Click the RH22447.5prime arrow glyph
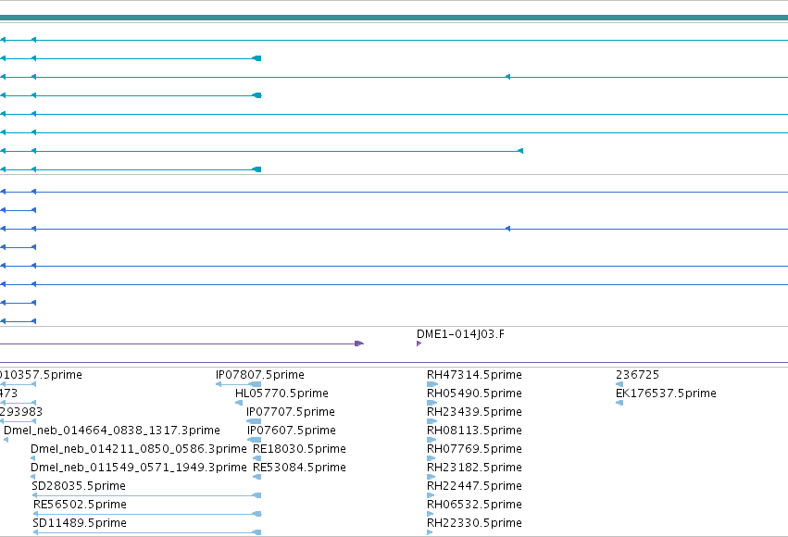The height and width of the screenshot is (537, 788). pyautogui.click(x=431, y=495)
